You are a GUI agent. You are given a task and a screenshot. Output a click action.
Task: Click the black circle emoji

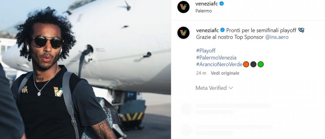[253, 64]
